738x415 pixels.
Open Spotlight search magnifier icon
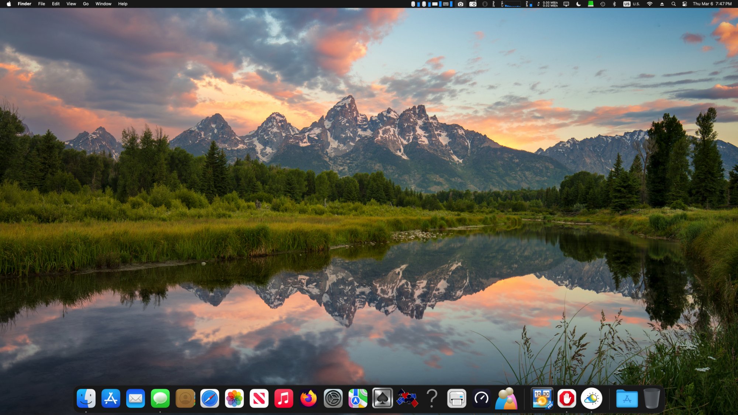tap(673, 4)
